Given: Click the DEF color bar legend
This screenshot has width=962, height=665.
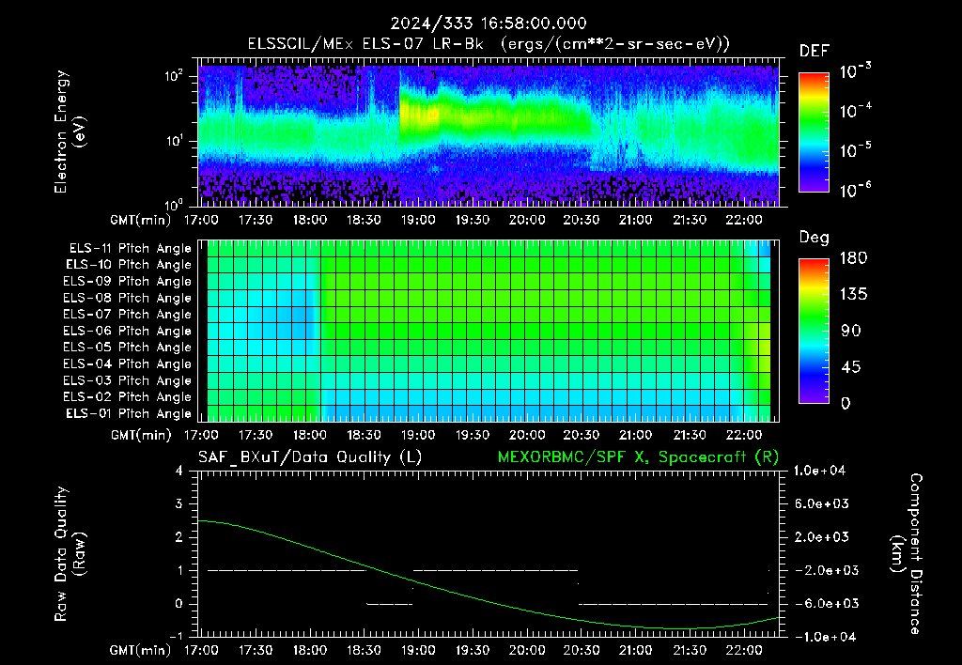Looking at the screenshot, I should [x=814, y=131].
